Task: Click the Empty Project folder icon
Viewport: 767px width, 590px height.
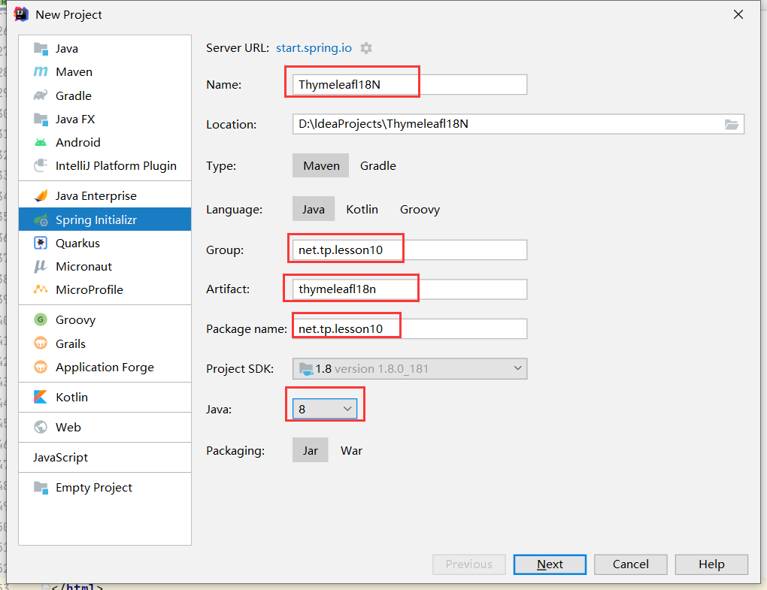Action: 41,488
